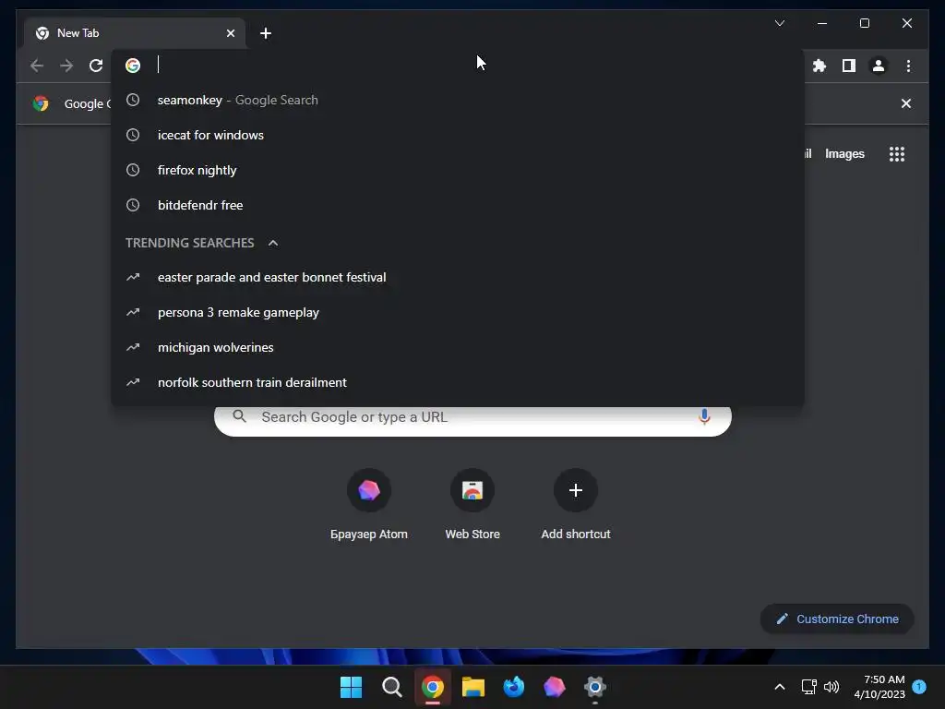This screenshot has width=945, height=709.
Task: Open the clock showing 7:50 AM
Action: tap(879, 687)
